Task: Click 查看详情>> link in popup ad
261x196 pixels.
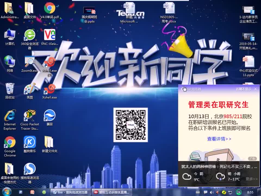Action: [219, 139]
